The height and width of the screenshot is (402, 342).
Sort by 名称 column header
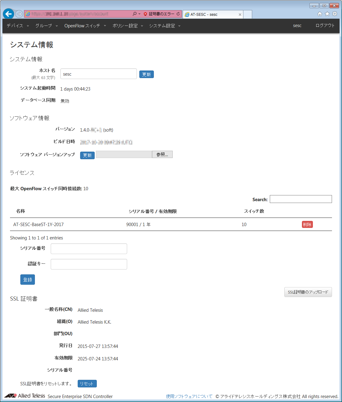(21, 211)
